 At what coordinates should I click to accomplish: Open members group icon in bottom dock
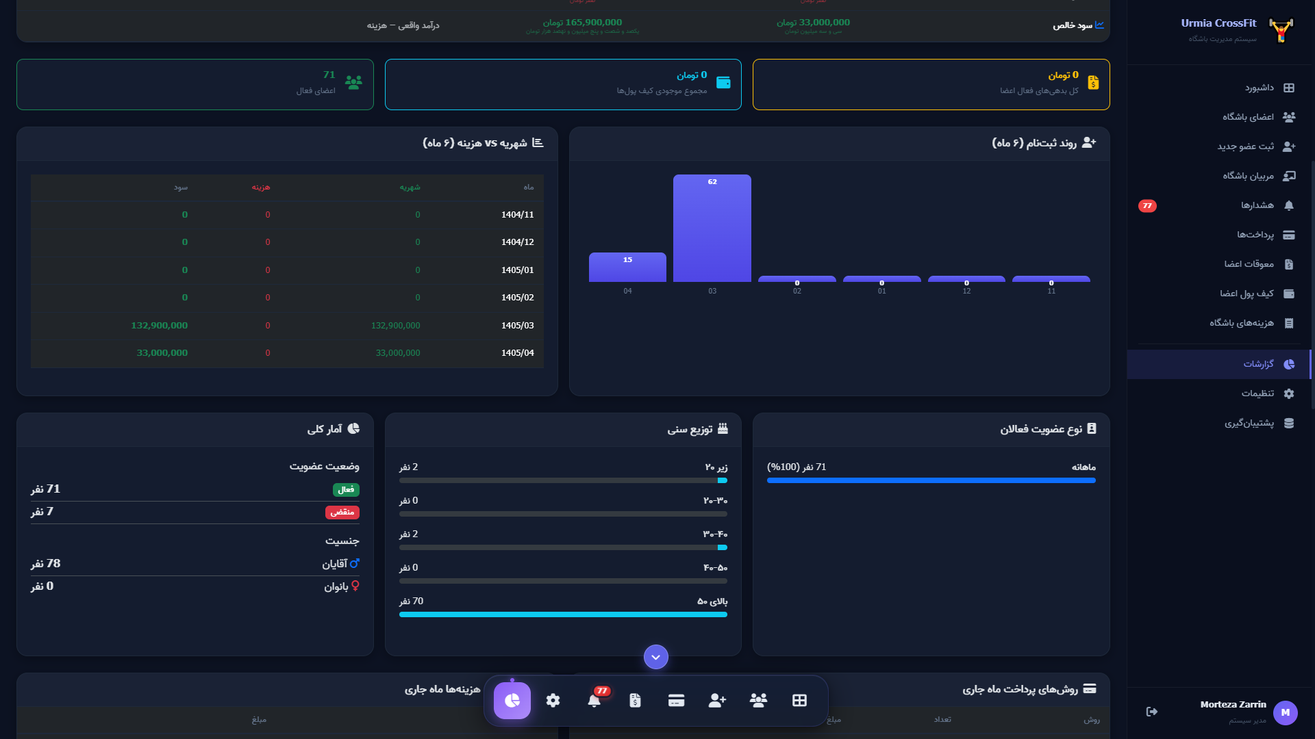[x=759, y=700]
